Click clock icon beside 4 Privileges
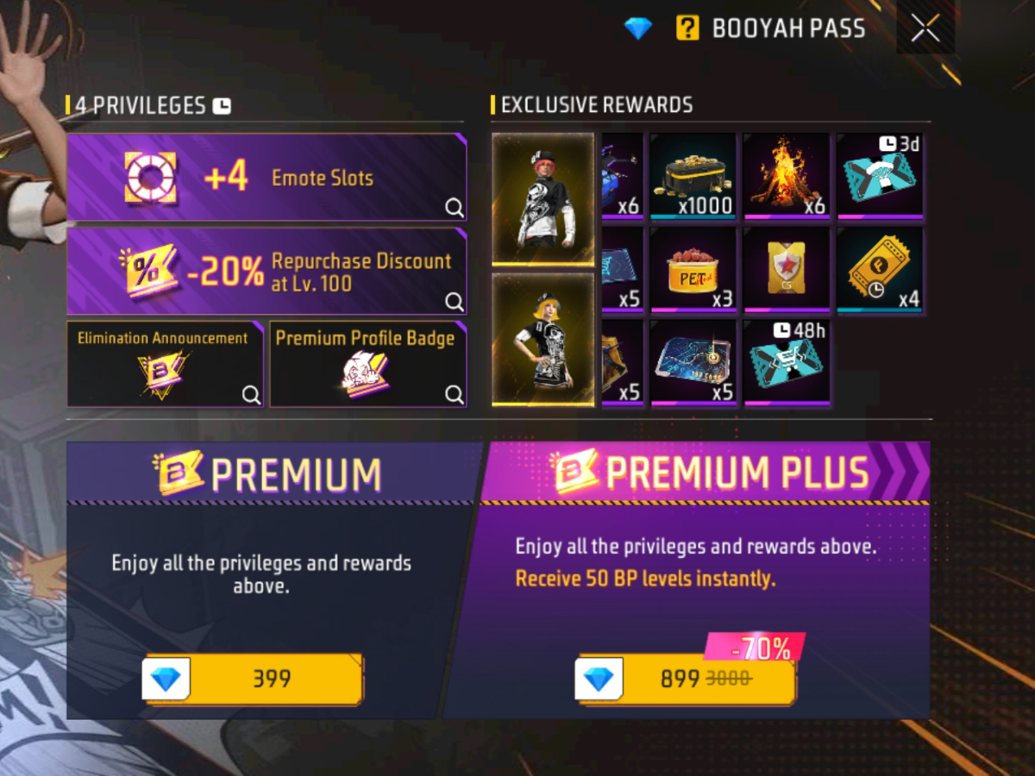This screenshot has height=776, width=1035. click(223, 106)
